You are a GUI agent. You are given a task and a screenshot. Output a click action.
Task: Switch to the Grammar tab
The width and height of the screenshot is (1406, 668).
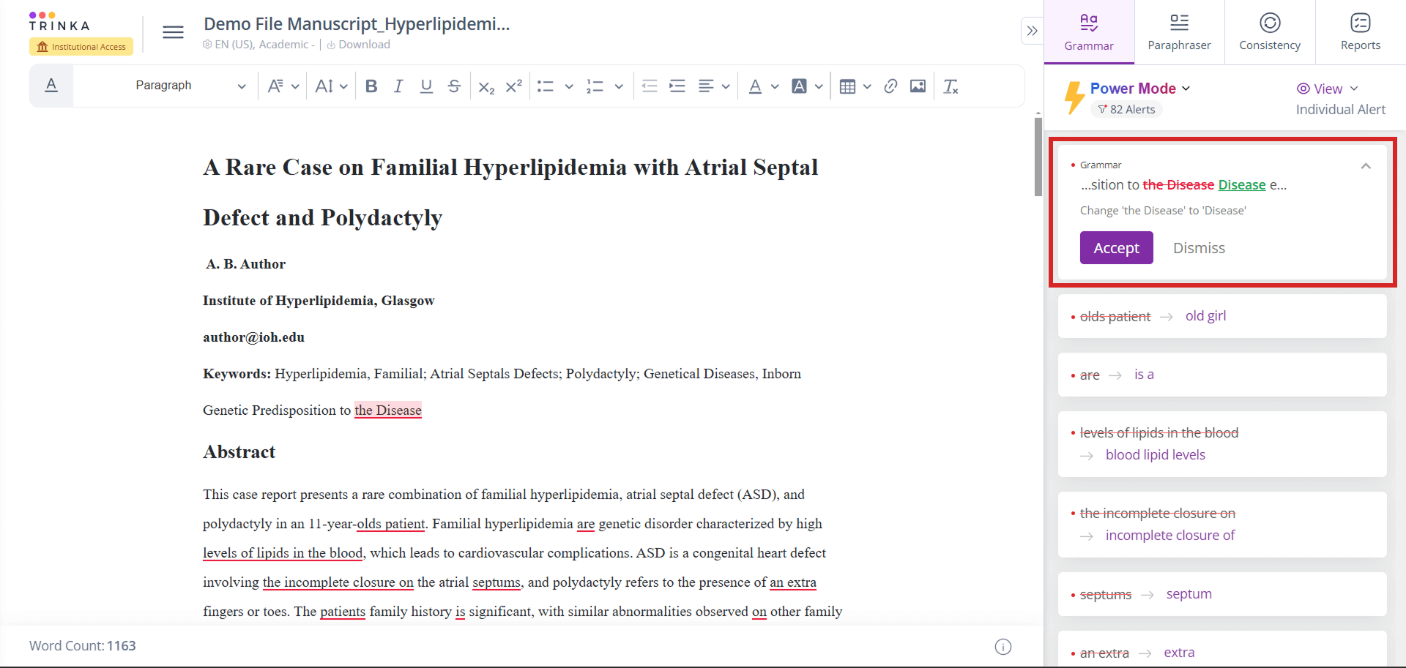click(1089, 32)
